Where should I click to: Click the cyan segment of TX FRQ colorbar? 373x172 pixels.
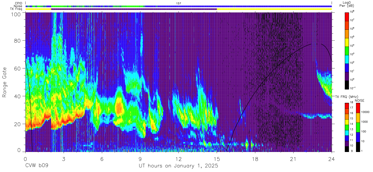click(x=347, y=133)
